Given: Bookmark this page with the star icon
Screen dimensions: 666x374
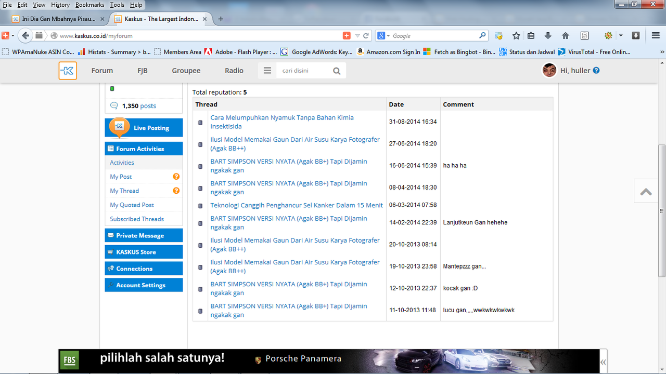Looking at the screenshot, I should 516,35.
